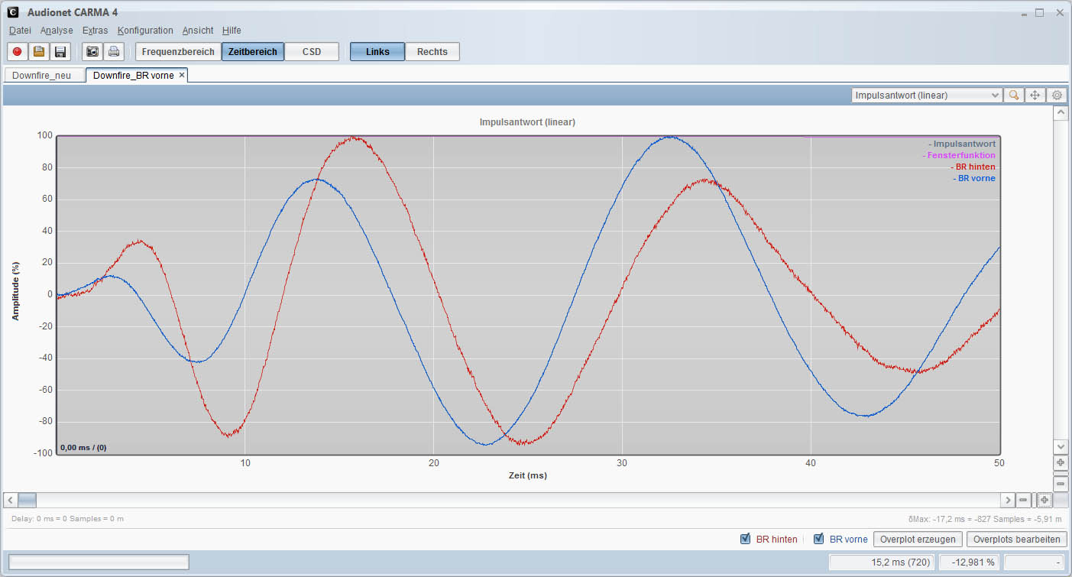Open the Analyse menu

point(57,31)
